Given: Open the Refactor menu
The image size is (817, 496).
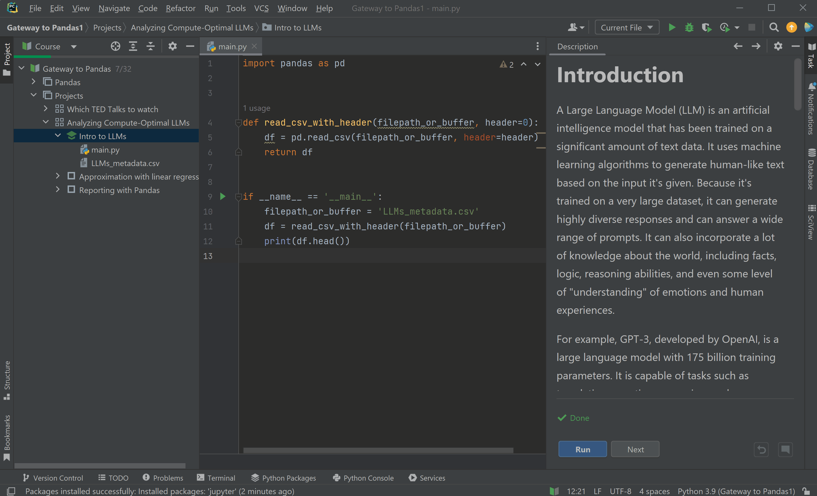Looking at the screenshot, I should pos(180,8).
